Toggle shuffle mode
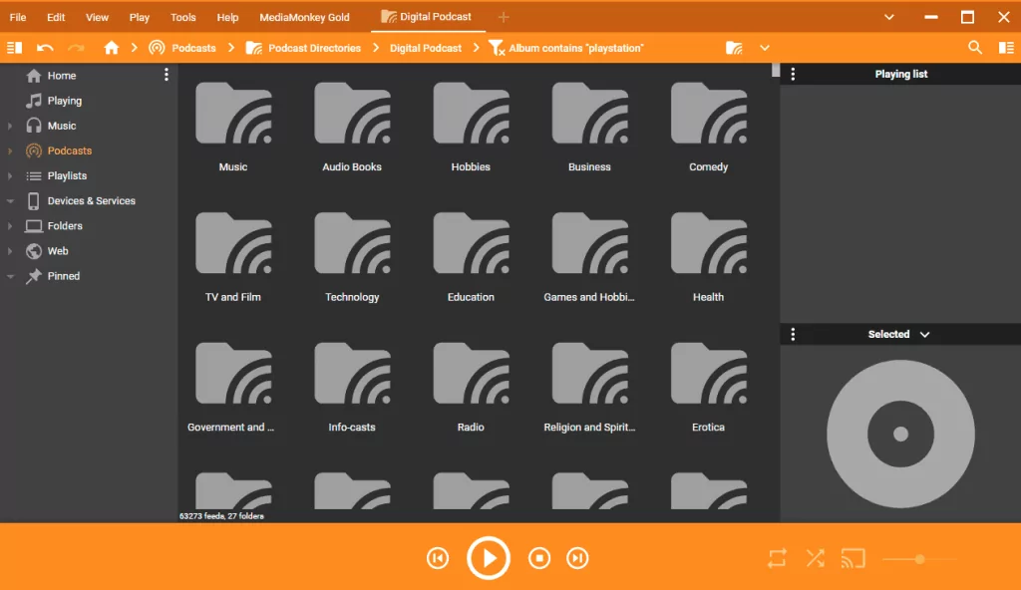The height and width of the screenshot is (590, 1021). coord(816,558)
